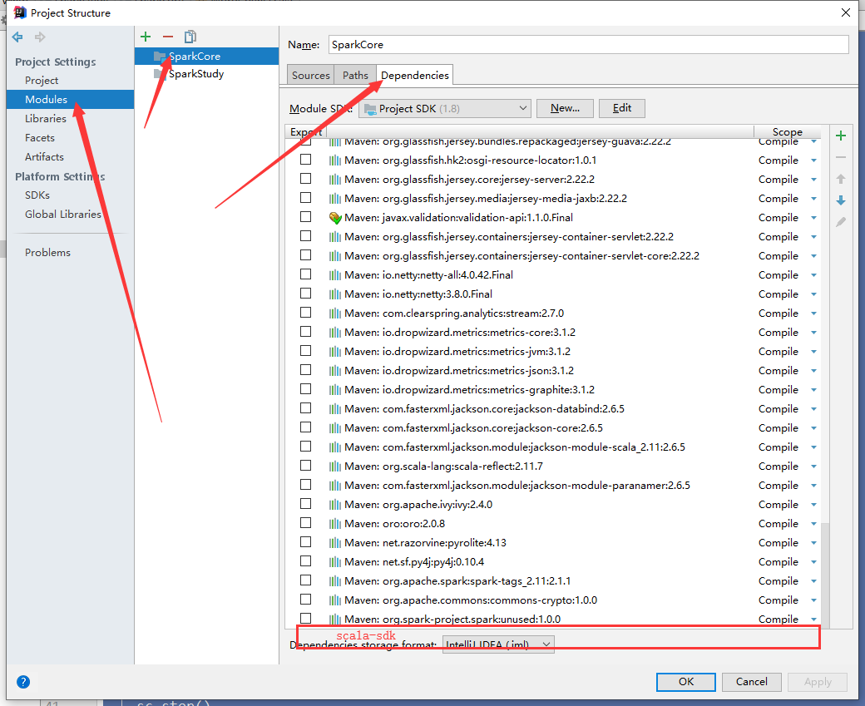Image resolution: width=865 pixels, height=706 pixels.
Task: Tick the export checkbox for spark-project.spark:unused
Action: [305, 619]
